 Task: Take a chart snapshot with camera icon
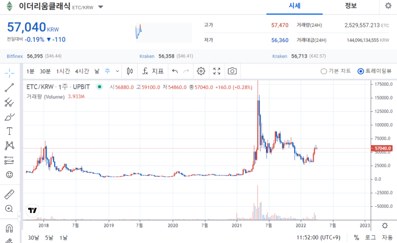pos(232,71)
